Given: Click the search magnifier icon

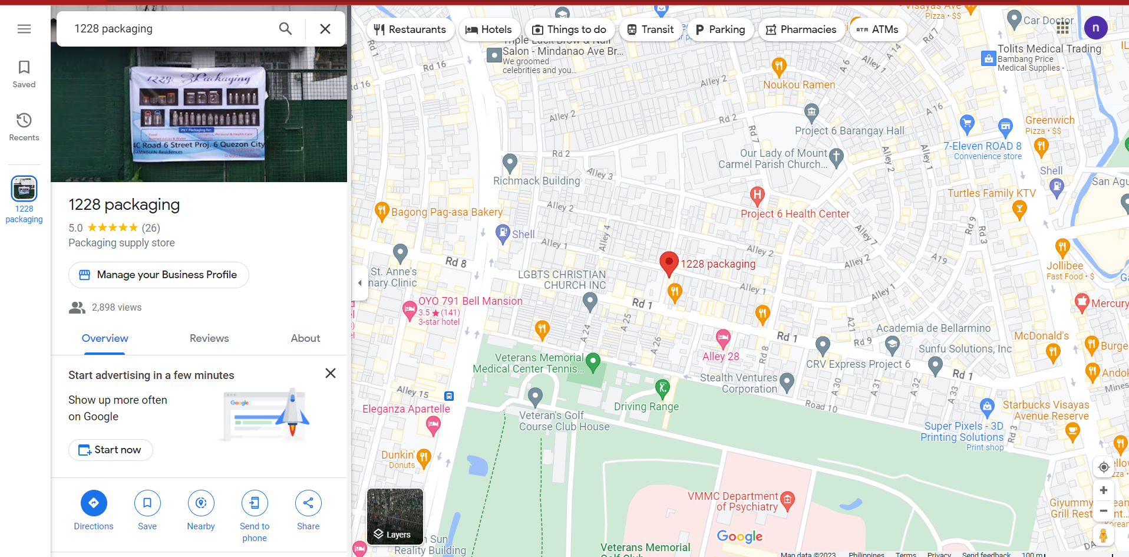Looking at the screenshot, I should [286, 29].
